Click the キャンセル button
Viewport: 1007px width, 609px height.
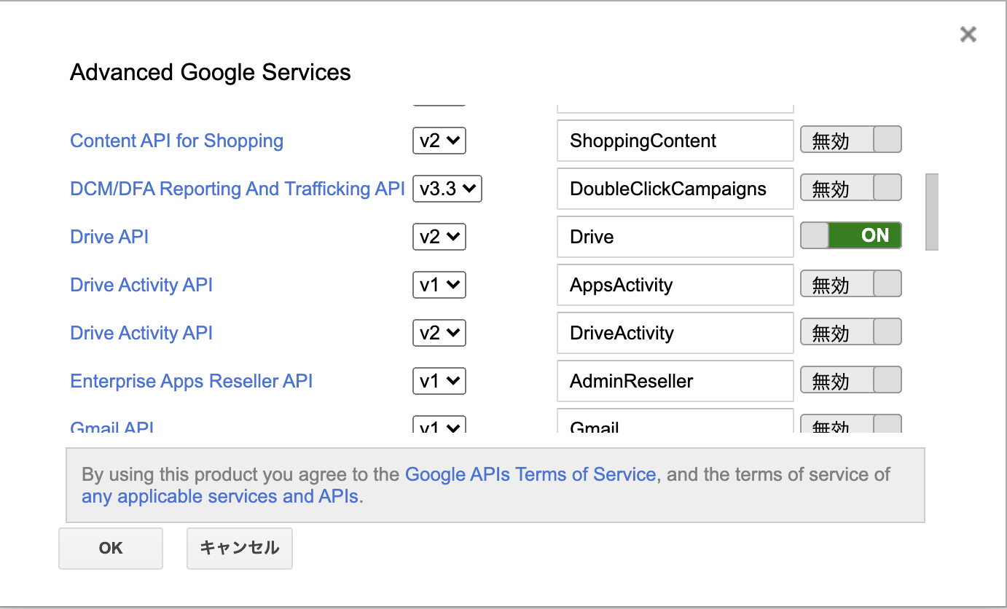[239, 549]
